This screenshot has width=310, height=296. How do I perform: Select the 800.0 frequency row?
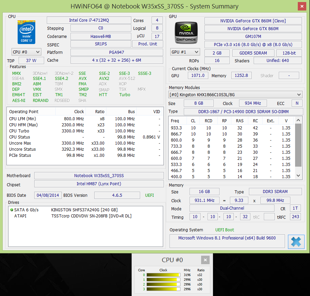[232, 140]
